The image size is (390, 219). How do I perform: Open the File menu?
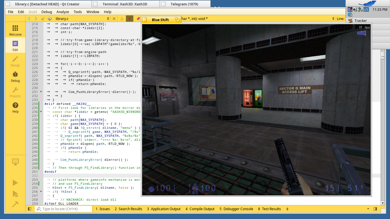[11, 12]
